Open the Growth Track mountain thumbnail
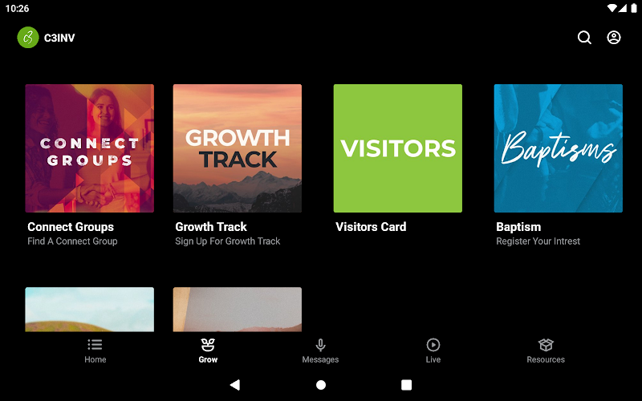Viewport: 642px width, 401px height. [238, 148]
